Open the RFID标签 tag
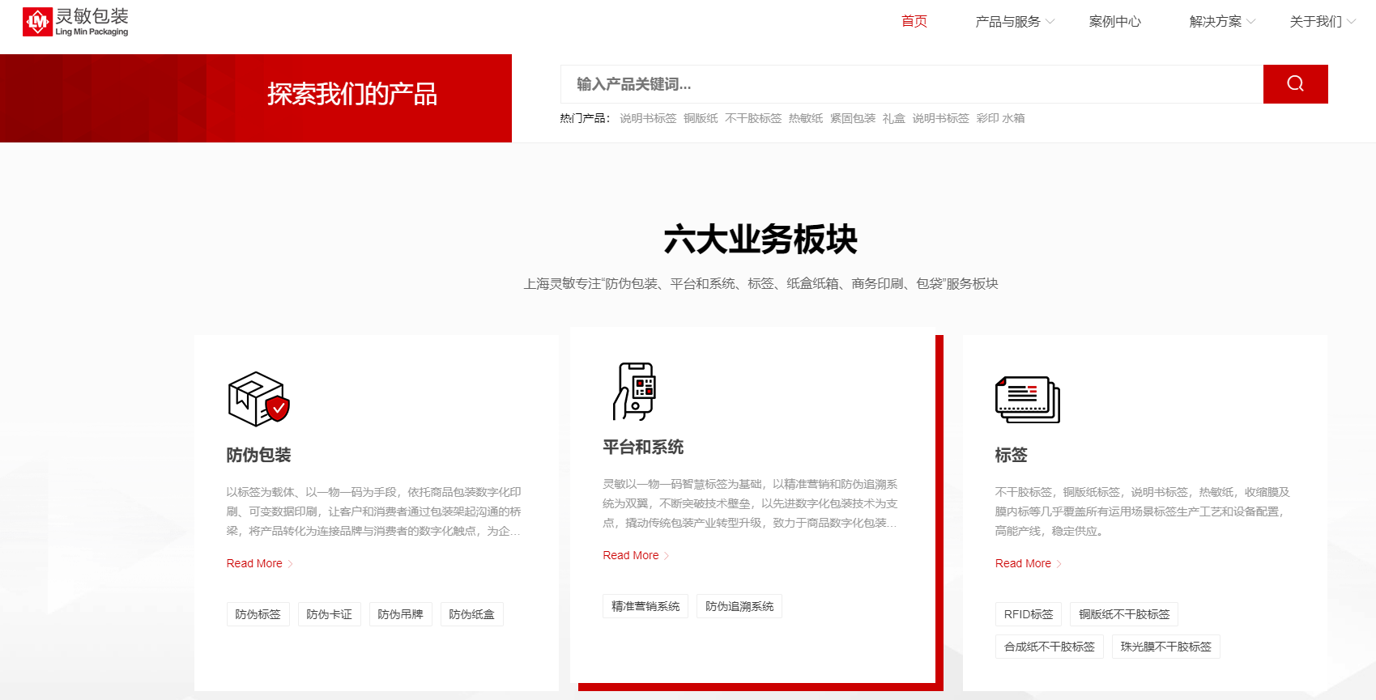 1029,614
